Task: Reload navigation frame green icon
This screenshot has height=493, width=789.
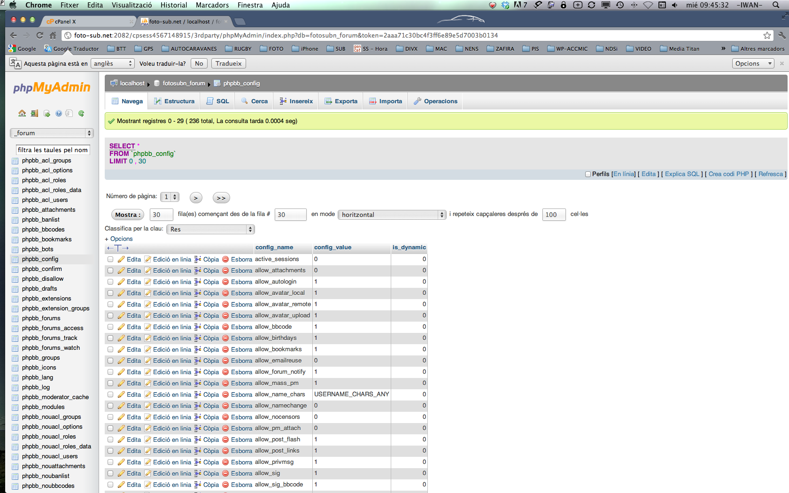Action: 81,113
